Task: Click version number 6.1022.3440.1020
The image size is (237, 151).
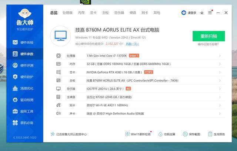Action: pyautogui.click(x=25, y=137)
